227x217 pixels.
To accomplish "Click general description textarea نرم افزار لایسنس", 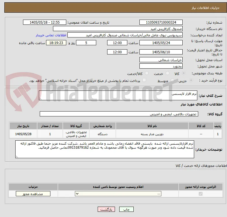I will coord(118,95).
